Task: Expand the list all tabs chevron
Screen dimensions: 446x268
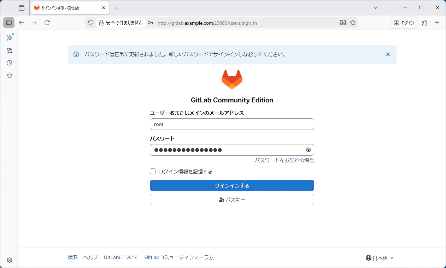Action: [x=376, y=8]
